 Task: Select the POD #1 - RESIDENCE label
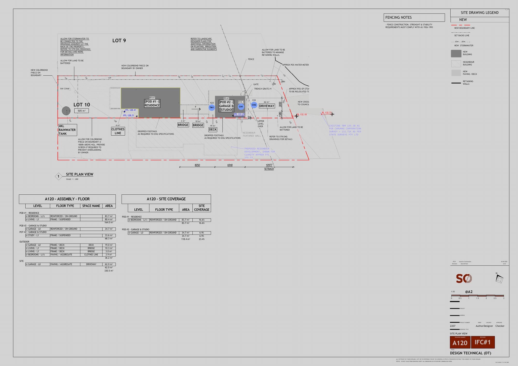(x=152, y=104)
